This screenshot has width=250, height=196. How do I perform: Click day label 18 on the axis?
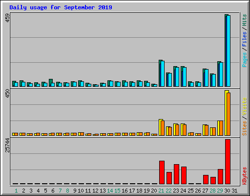coord(139,191)
